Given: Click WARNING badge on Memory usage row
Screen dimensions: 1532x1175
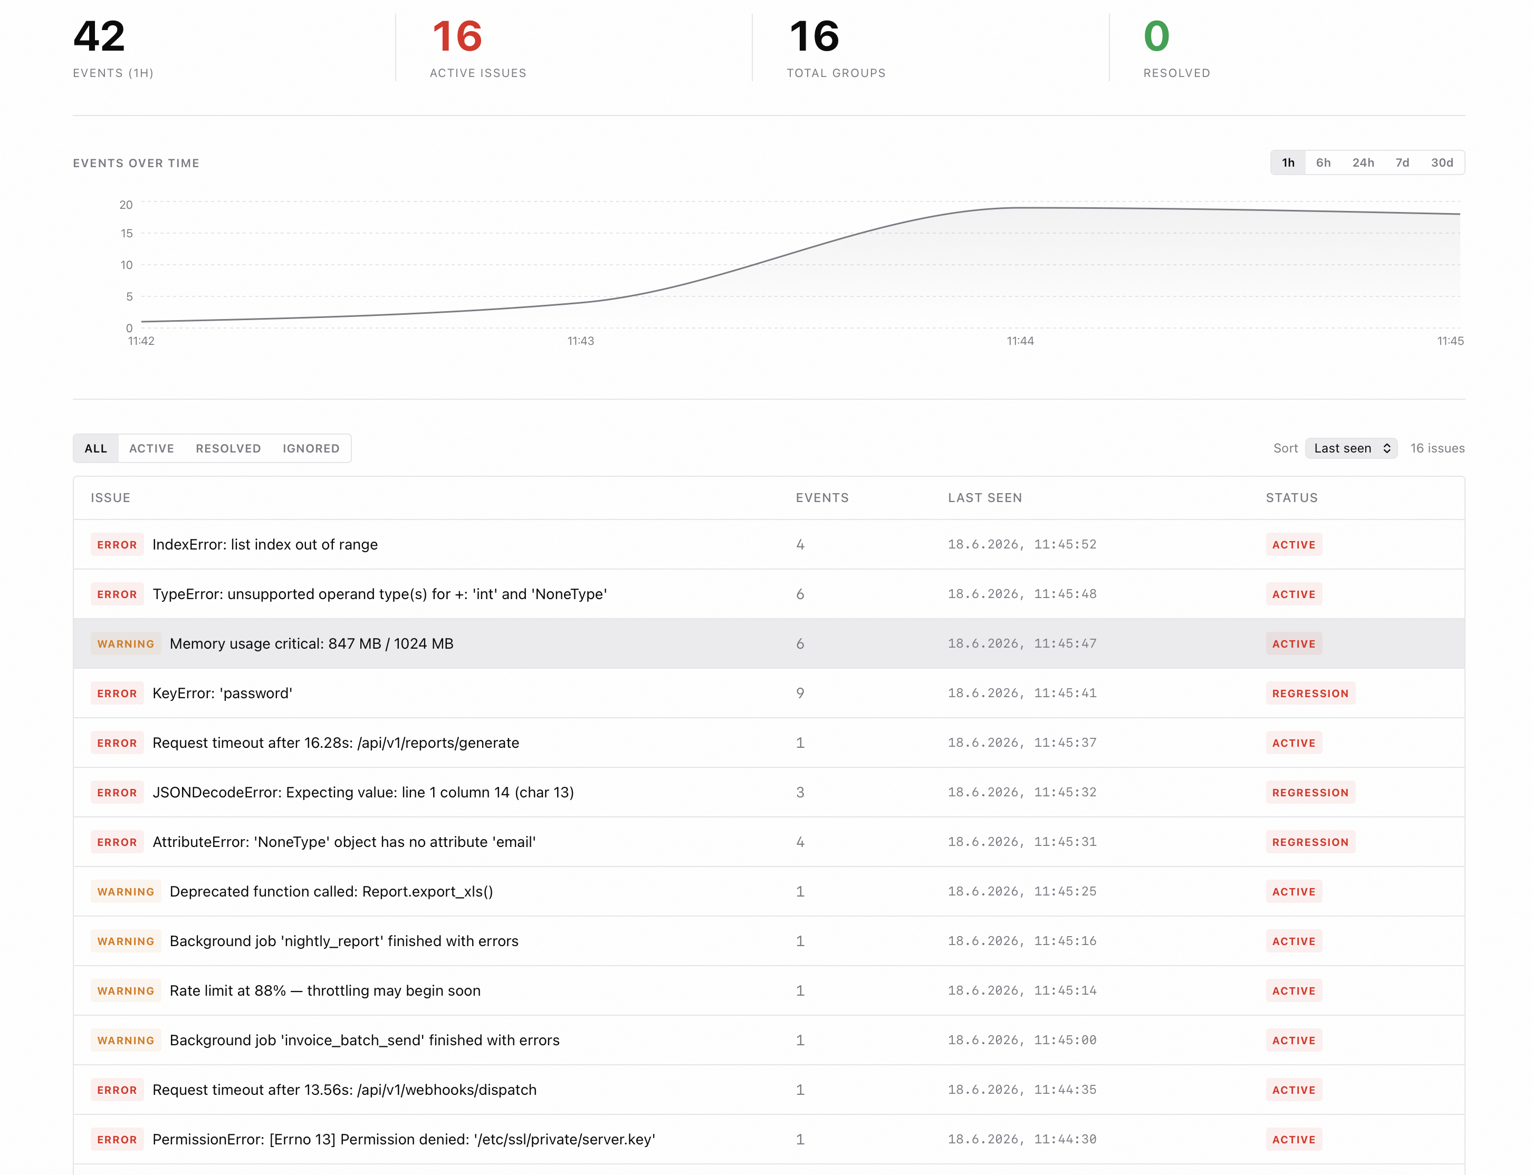Looking at the screenshot, I should point(126,644).
